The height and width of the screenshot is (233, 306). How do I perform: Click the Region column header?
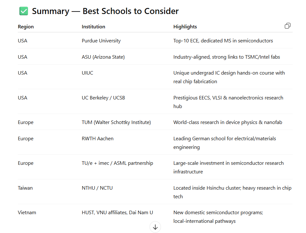point(26,27)
